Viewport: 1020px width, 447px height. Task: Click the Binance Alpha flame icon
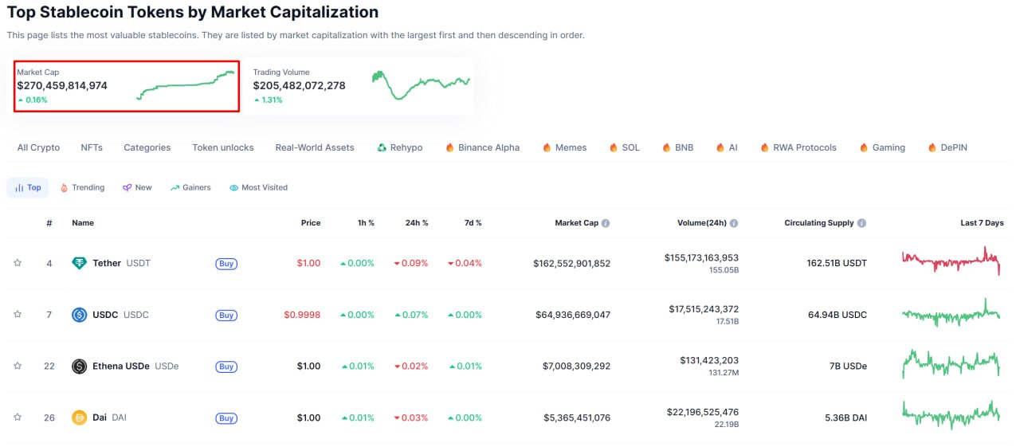449,147
